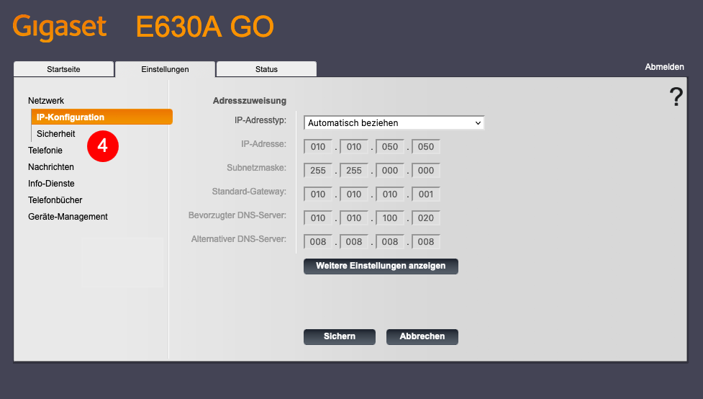
Task: Click third octet field of Standard-Gateway
Action: tap(389, 194)
